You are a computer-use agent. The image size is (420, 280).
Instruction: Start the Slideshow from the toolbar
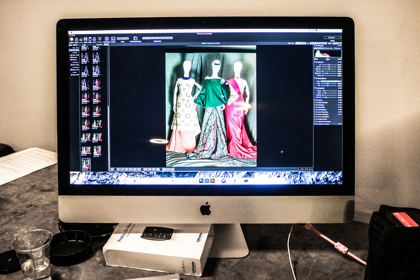[100, 39]
